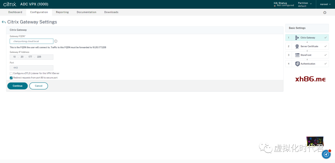Switch to the Dashboard tab
The image size is (335, 163).
coord(15,12)
